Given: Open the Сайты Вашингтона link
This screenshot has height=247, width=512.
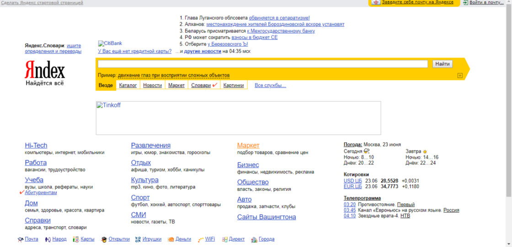Looking at the screenshot, I should (267, 217).
